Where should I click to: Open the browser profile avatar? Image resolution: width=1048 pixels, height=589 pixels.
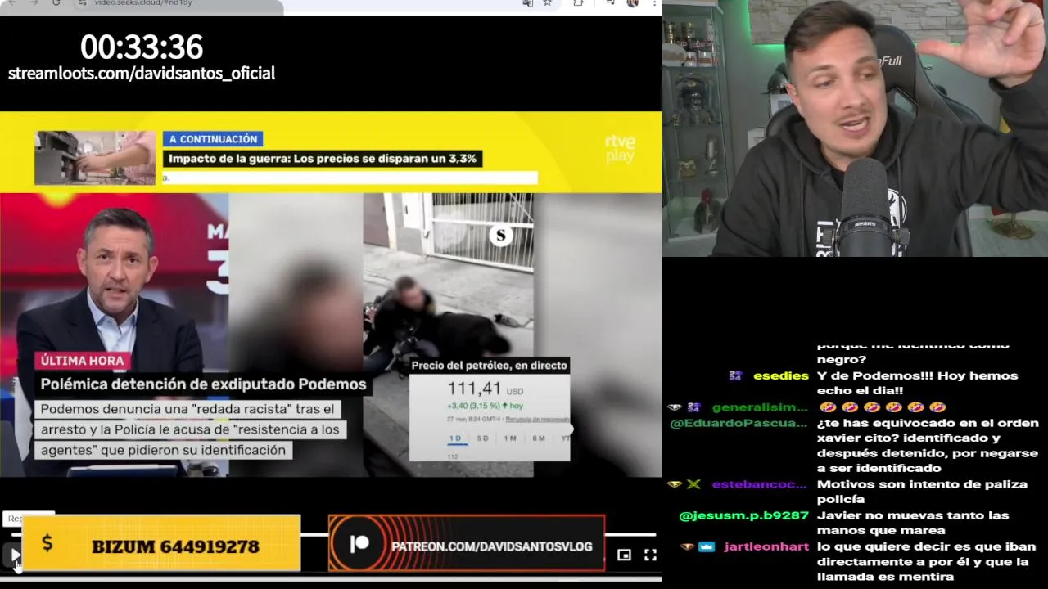point(632,3)
